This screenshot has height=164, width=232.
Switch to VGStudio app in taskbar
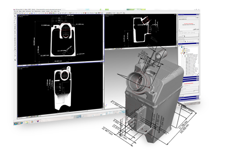(x=37, y=121)
